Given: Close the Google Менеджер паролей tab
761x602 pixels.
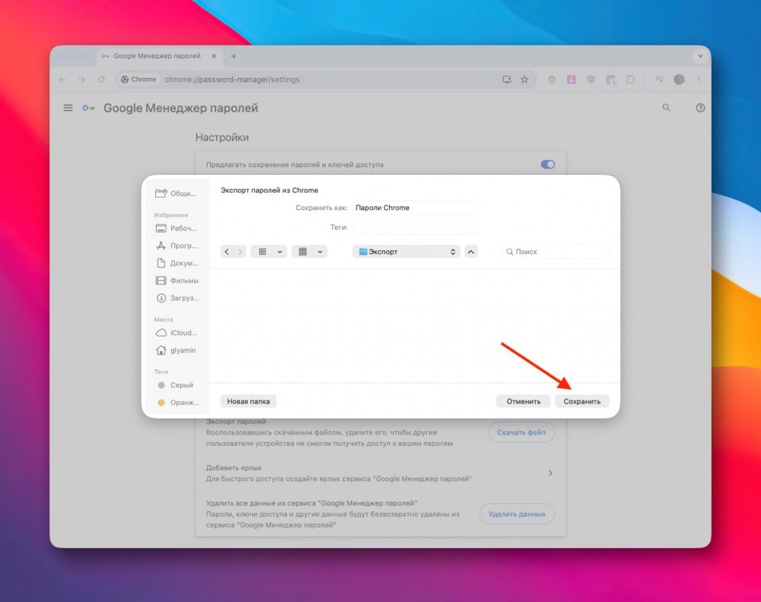Looking at the screenshot, I should tap(214, 56).
